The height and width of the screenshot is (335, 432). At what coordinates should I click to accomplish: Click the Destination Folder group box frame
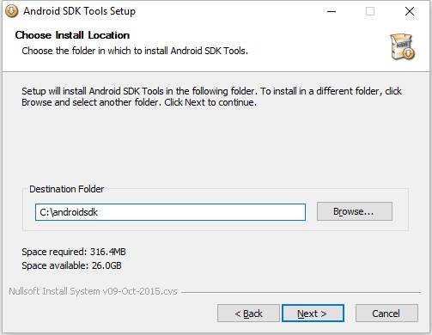216,210
